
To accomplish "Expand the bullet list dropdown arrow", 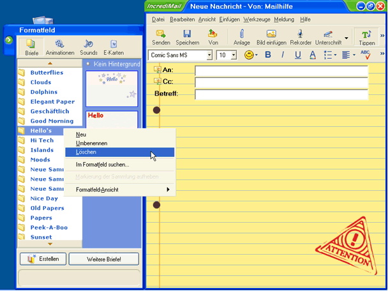I will click(335, 55).
